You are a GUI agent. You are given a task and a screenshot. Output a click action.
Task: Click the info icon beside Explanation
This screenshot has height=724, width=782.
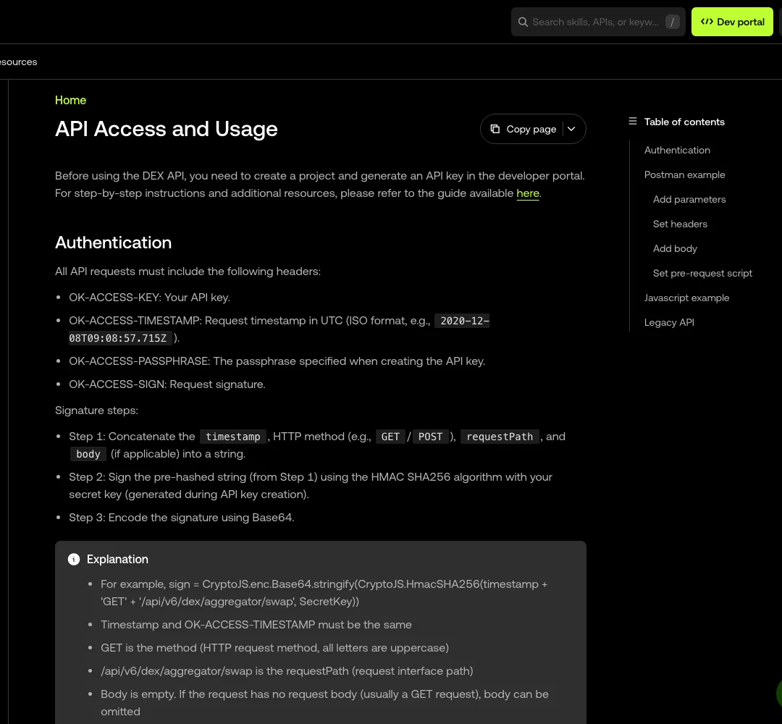[74, 560]
